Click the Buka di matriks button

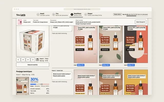pyautogui.click(x=33, y=65)
